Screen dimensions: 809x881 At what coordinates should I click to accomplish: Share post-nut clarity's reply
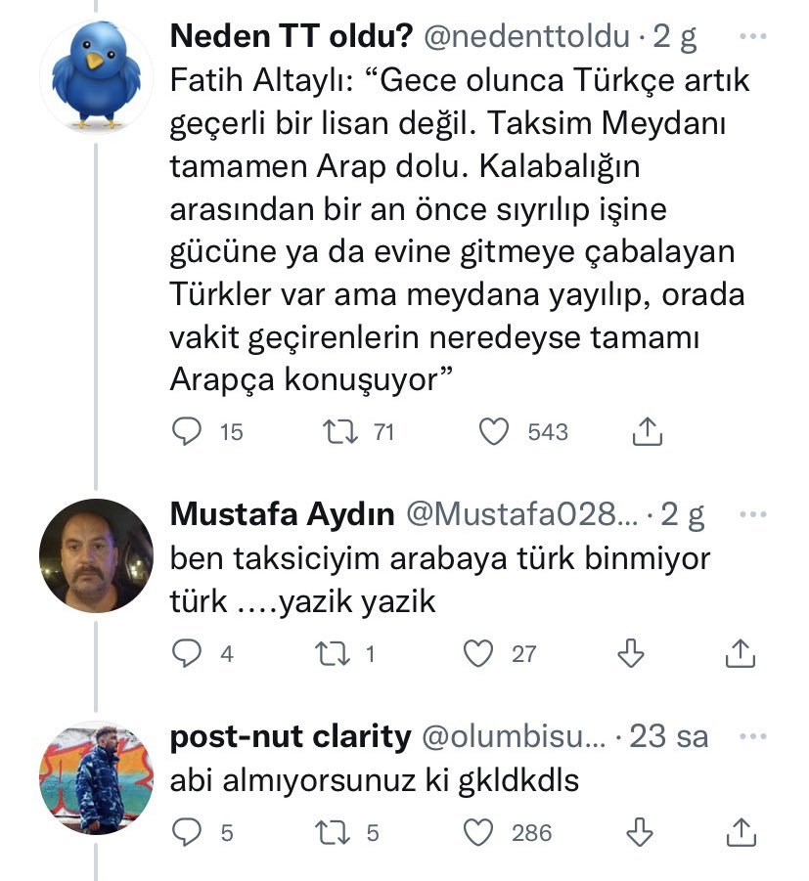742,832
